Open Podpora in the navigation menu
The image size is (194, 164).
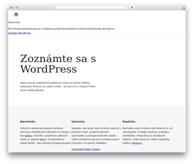pyautogui.click(x=34, y=29)
